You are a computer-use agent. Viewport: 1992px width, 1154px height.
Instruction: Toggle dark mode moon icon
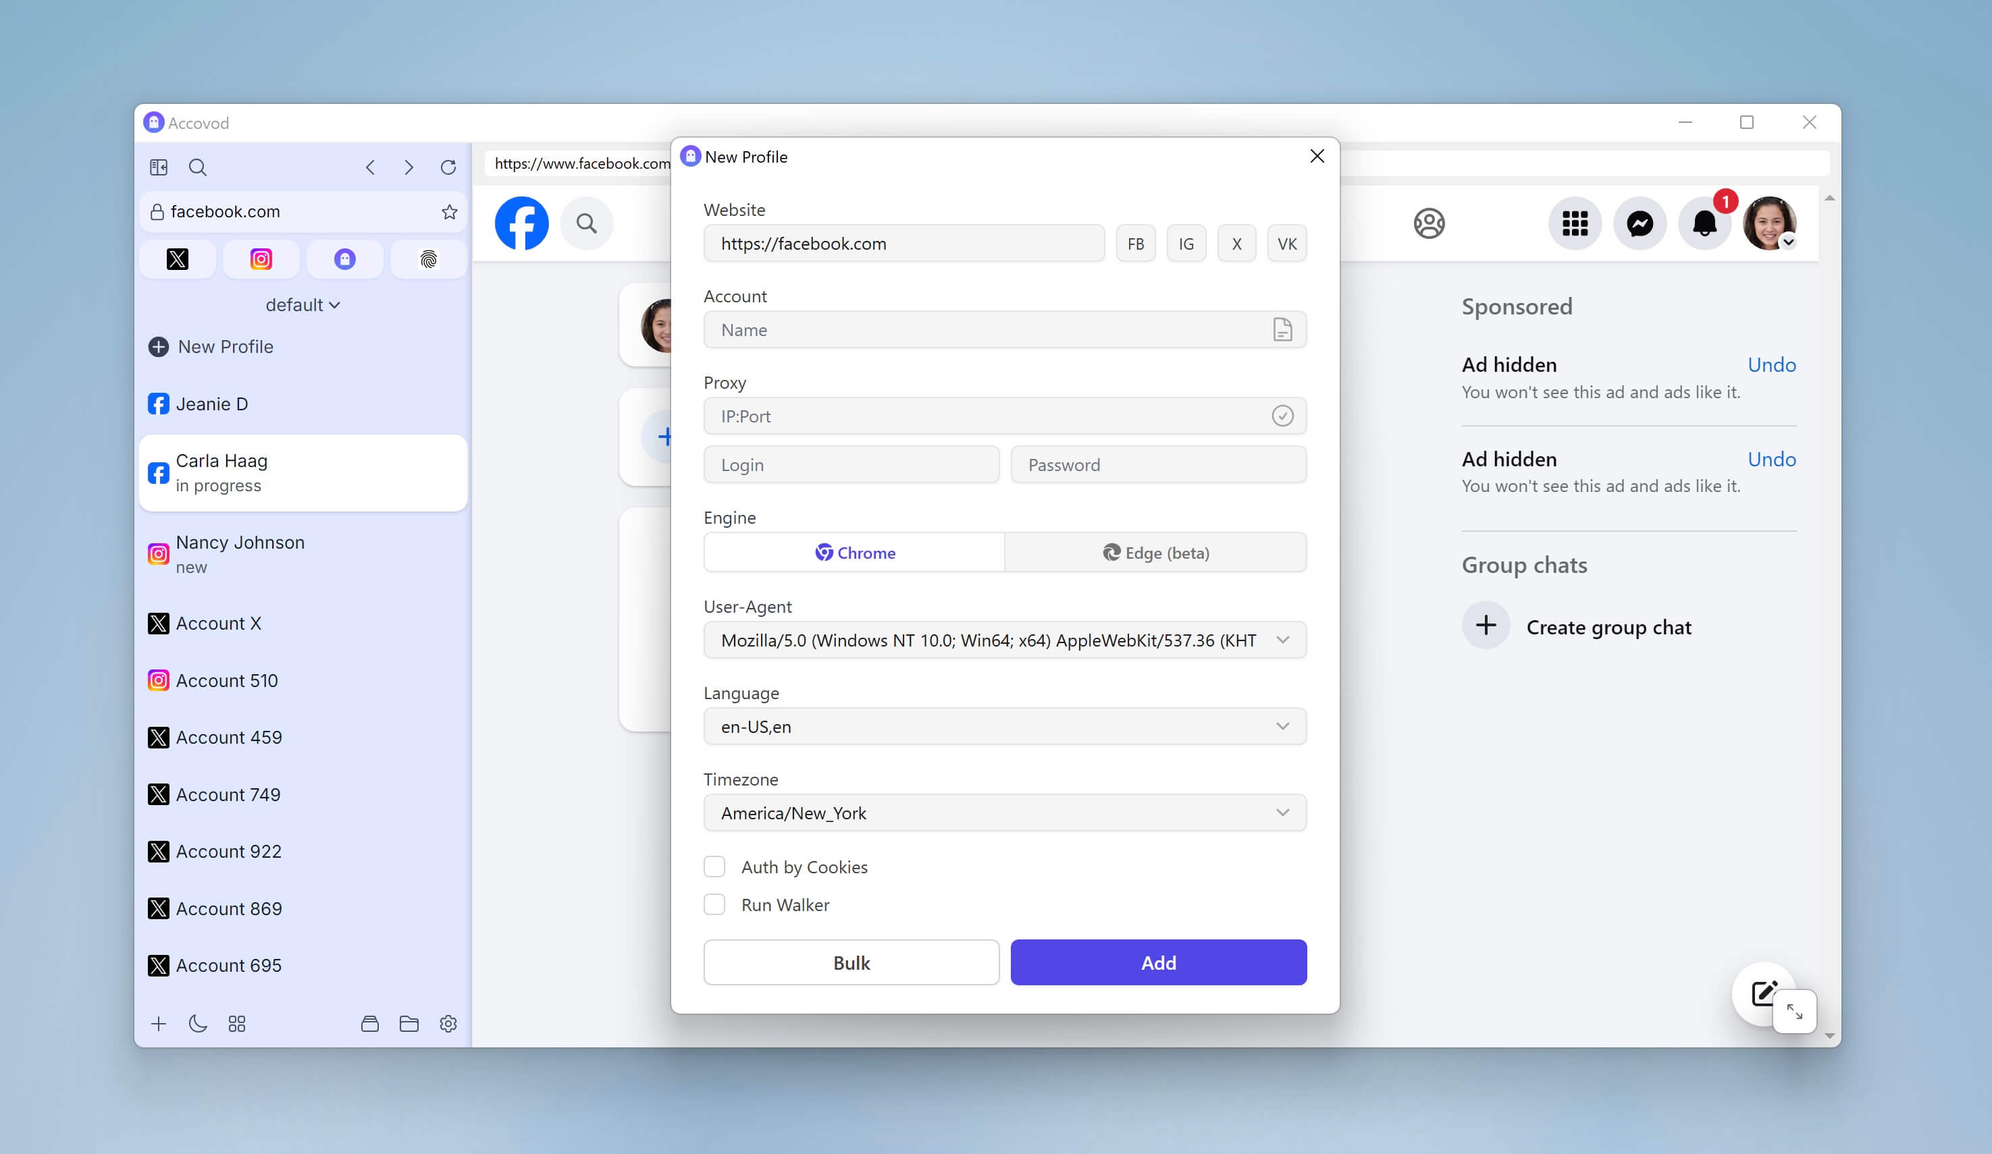(x=198, y=1024)
